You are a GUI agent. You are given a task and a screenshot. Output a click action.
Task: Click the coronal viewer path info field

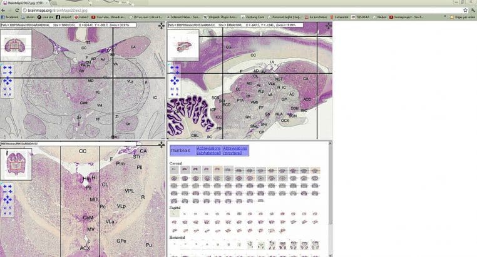click(68, 25)
